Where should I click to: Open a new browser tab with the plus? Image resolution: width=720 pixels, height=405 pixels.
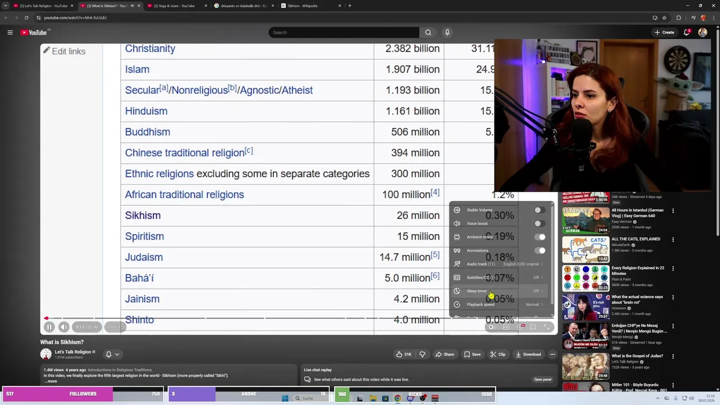click(349, 6)
